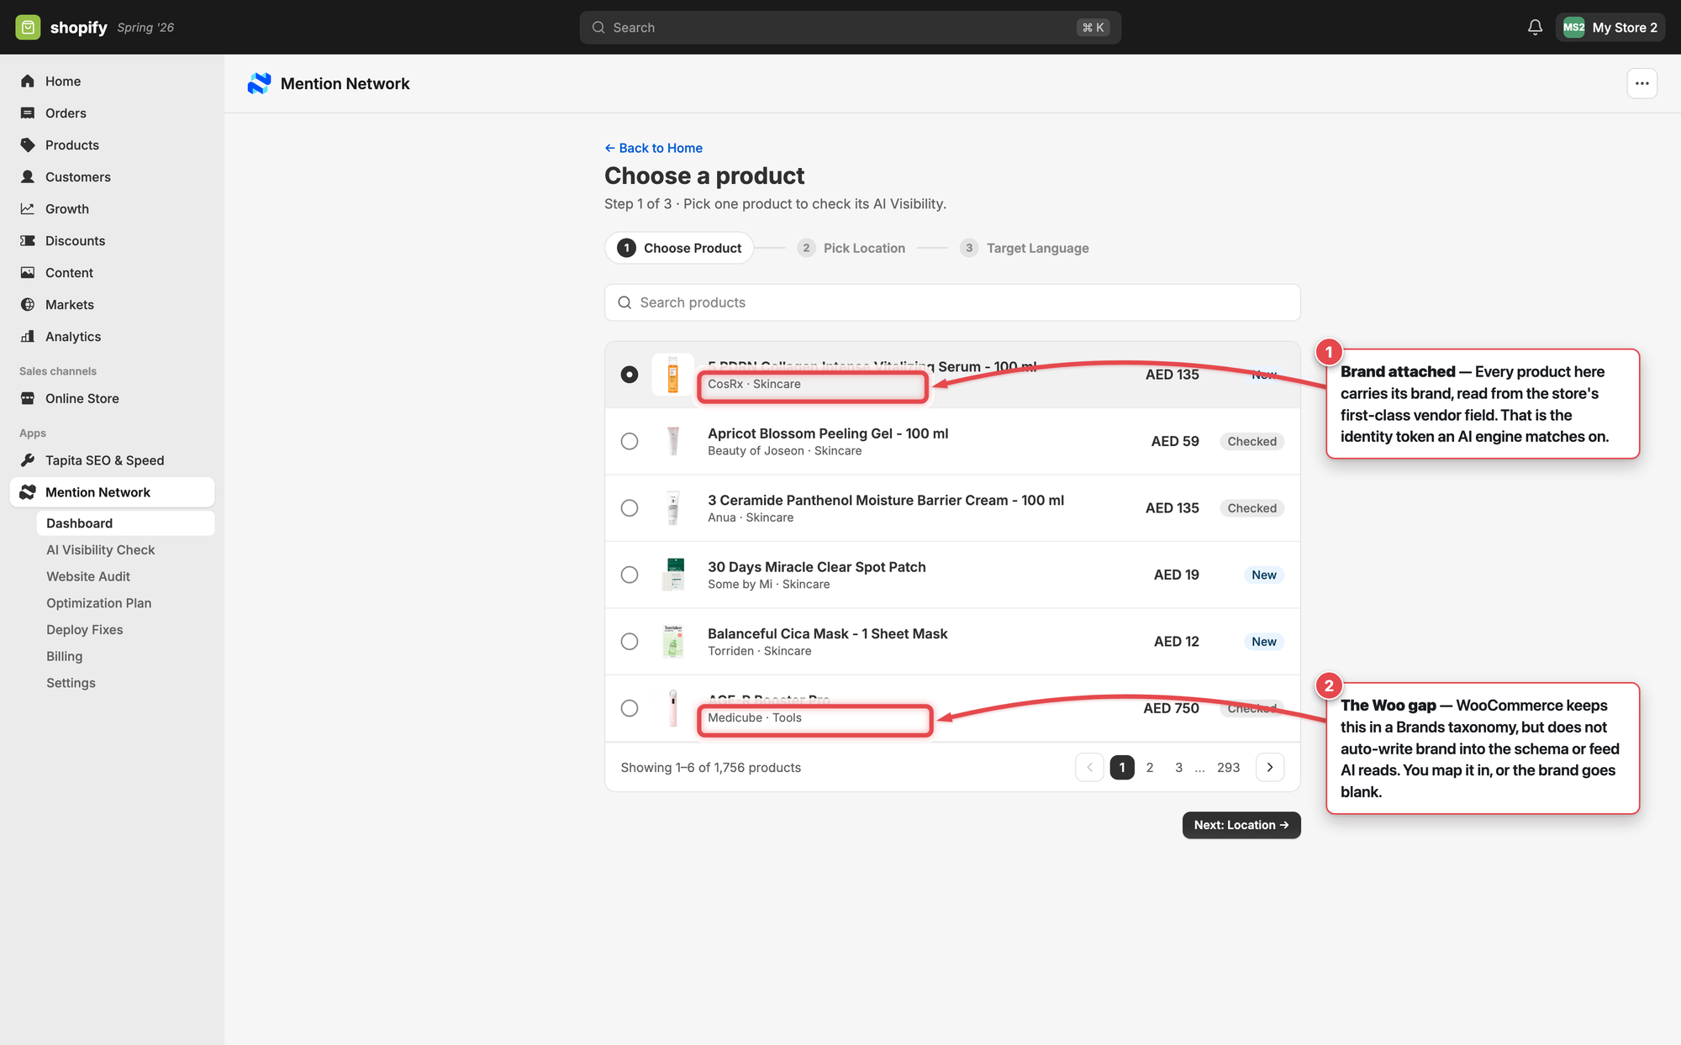Click the CosRx serum product thumbnail

[x=672, y=375]
